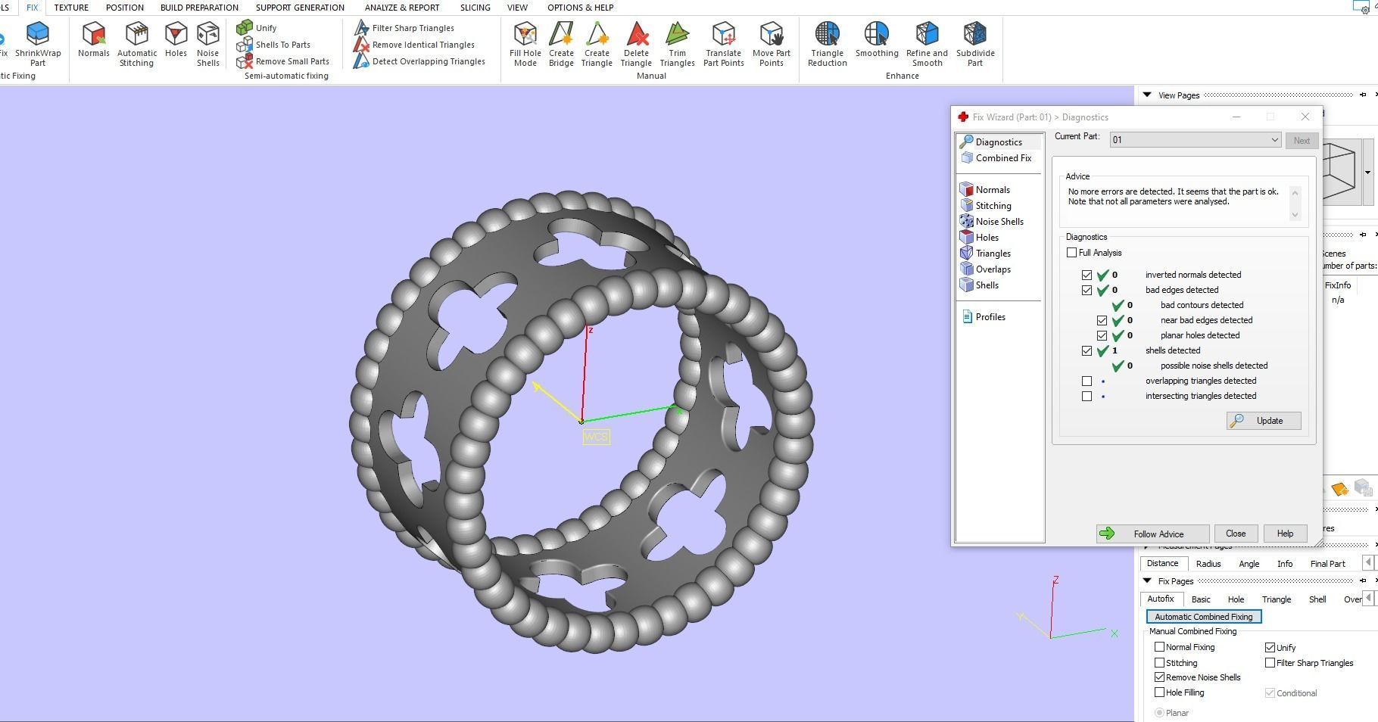Viewport: 1378px width, 722px height.
Task: Select the Noise Shells ribbon tool
Action: (x=207, y=44)
